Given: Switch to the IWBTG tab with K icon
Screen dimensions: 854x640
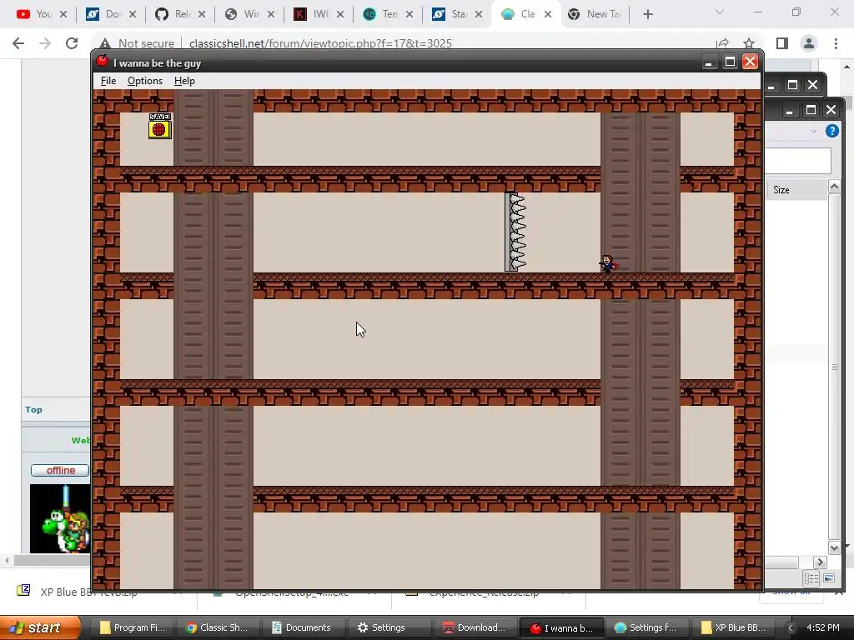Looking at the screenshot, I should [x=318, y=14].
